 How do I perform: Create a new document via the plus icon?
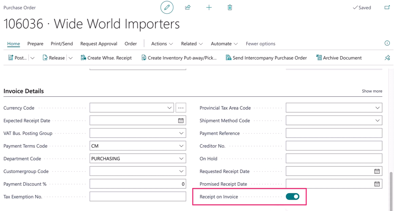(209, 7)
